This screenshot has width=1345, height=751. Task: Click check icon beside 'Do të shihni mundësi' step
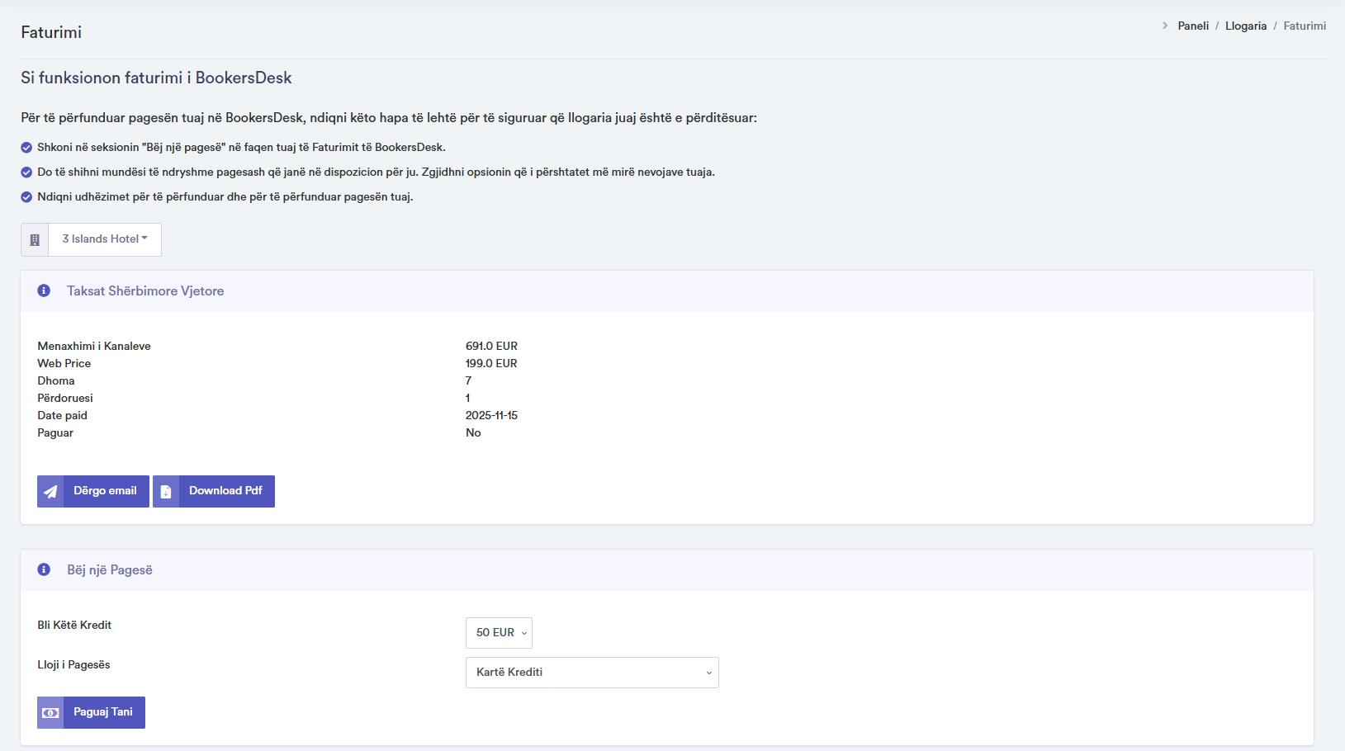pos(26,172)
